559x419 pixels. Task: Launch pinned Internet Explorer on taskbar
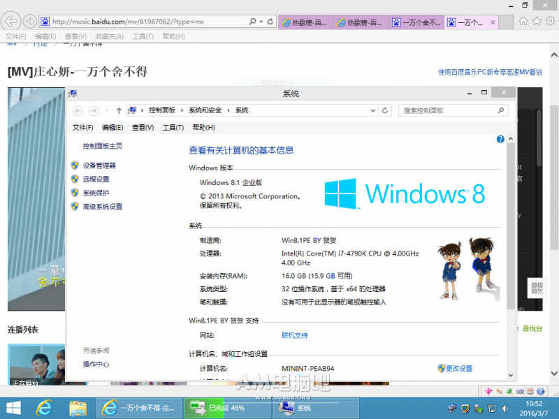tap(44, 408)
